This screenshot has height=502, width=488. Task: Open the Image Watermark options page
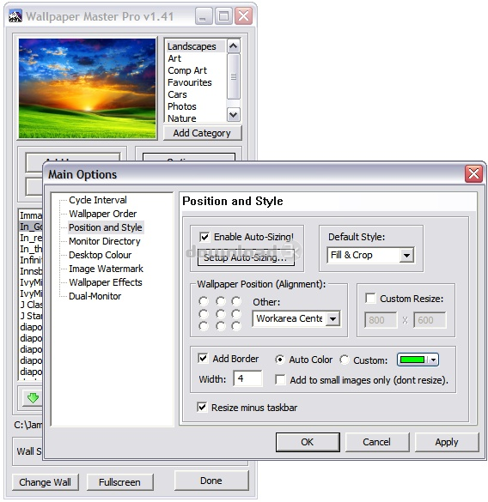106,269
